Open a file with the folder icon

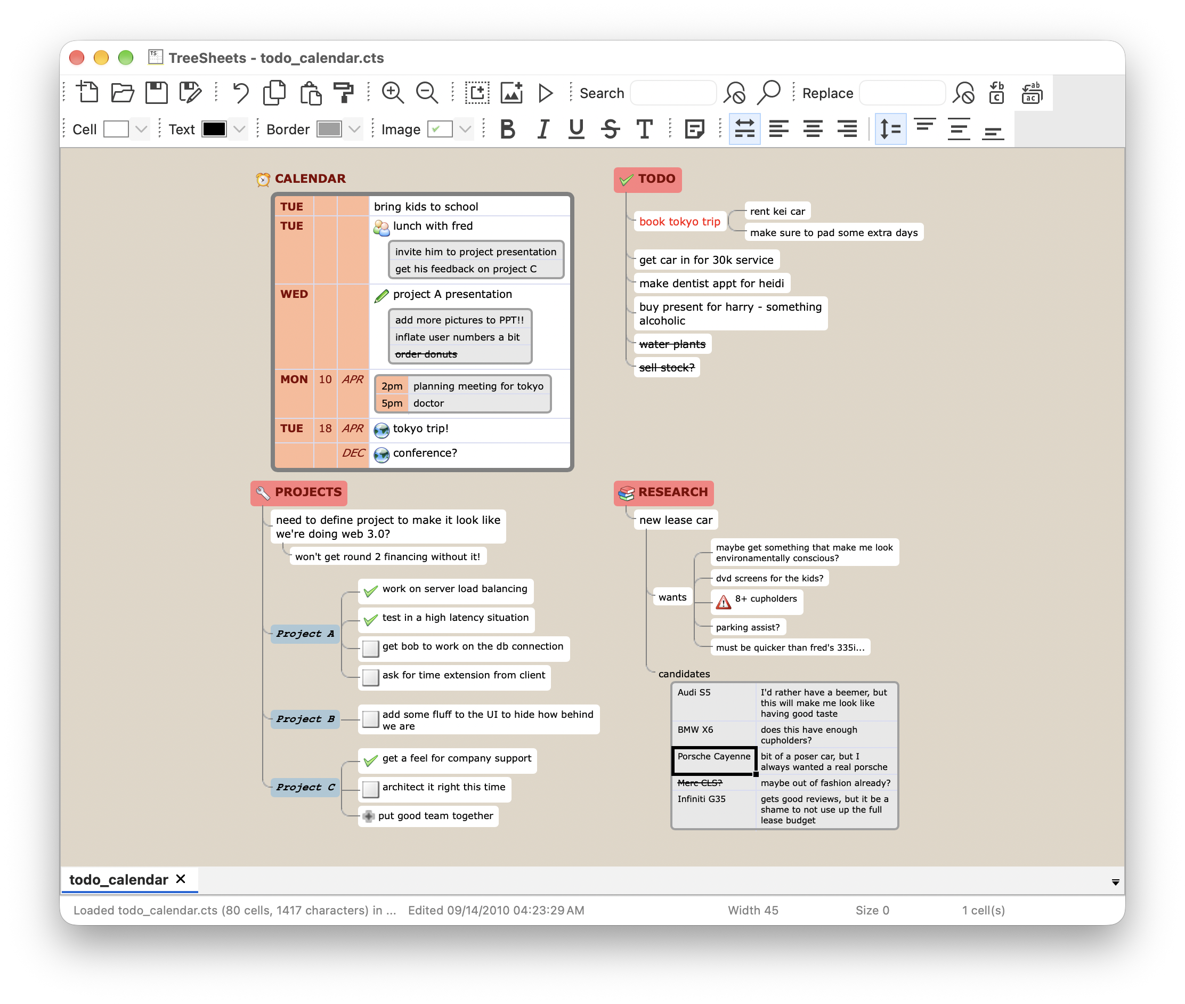(x=122, y=92)
